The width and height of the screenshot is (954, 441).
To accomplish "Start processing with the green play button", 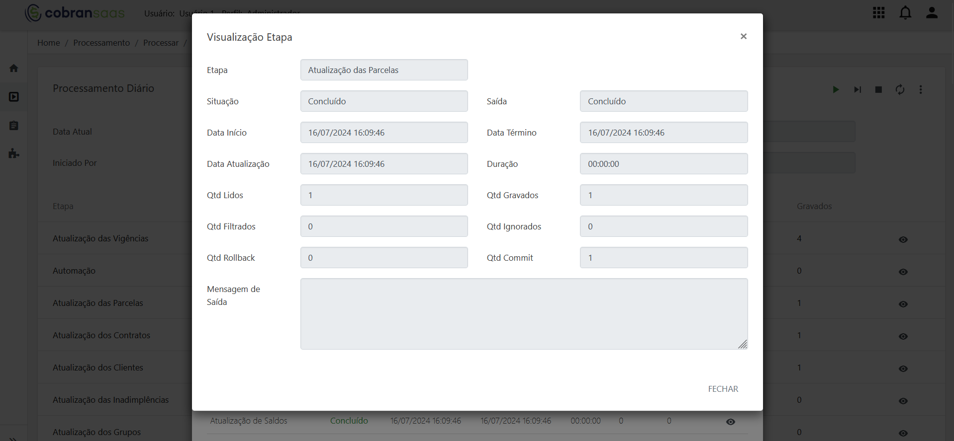I will (x=836, y=90).
